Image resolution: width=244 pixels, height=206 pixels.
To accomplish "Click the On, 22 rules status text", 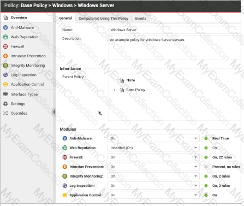I will click(x=222, y=157).
